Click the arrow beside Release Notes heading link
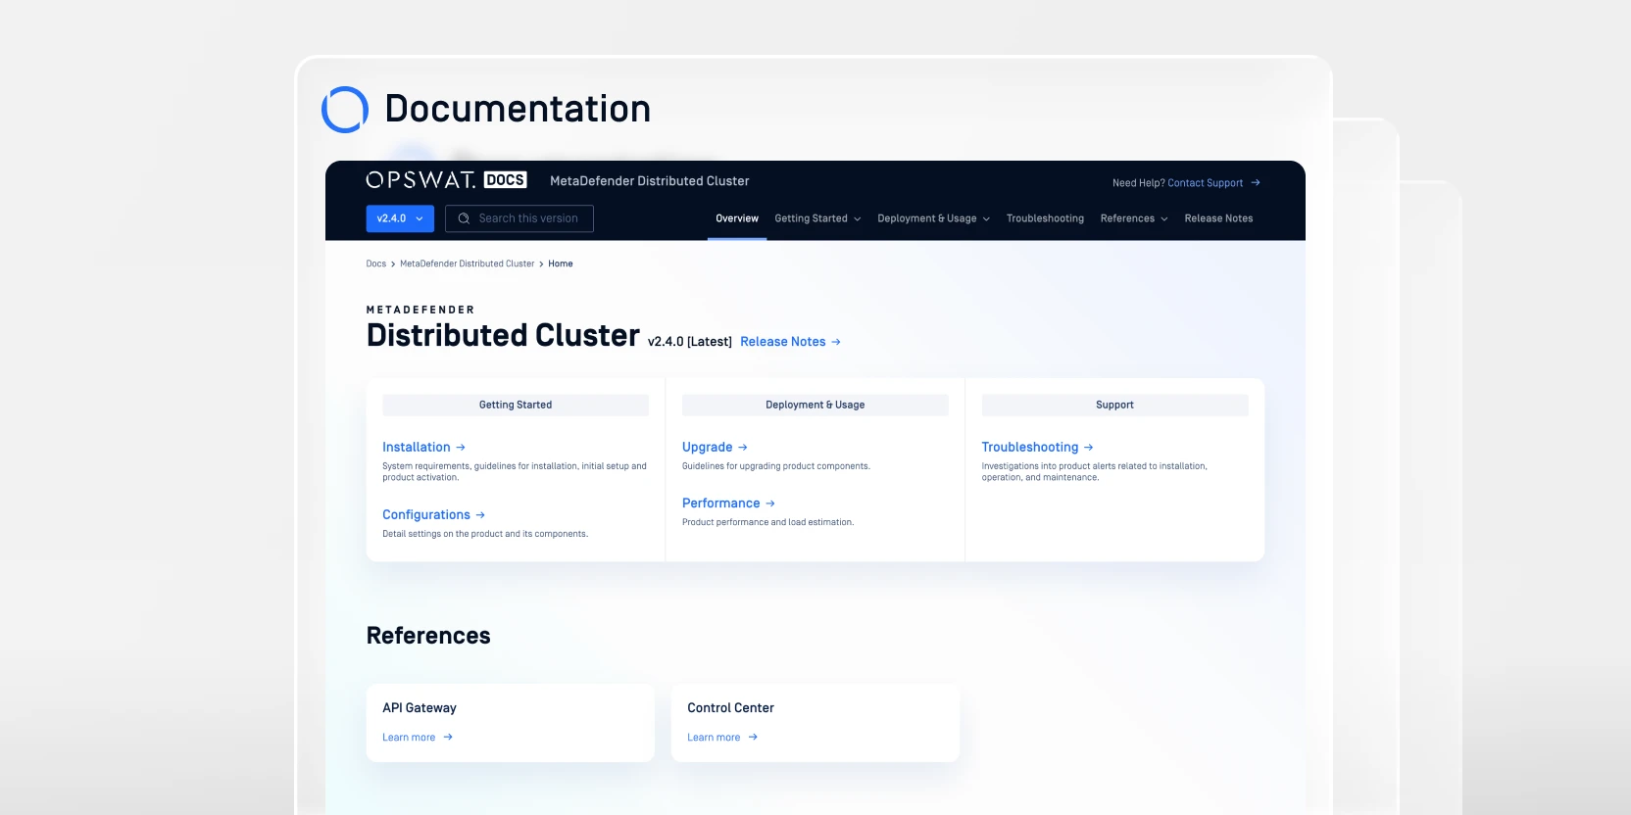The height and width of the screenshot is (815, 1631). tap(836, 342)
